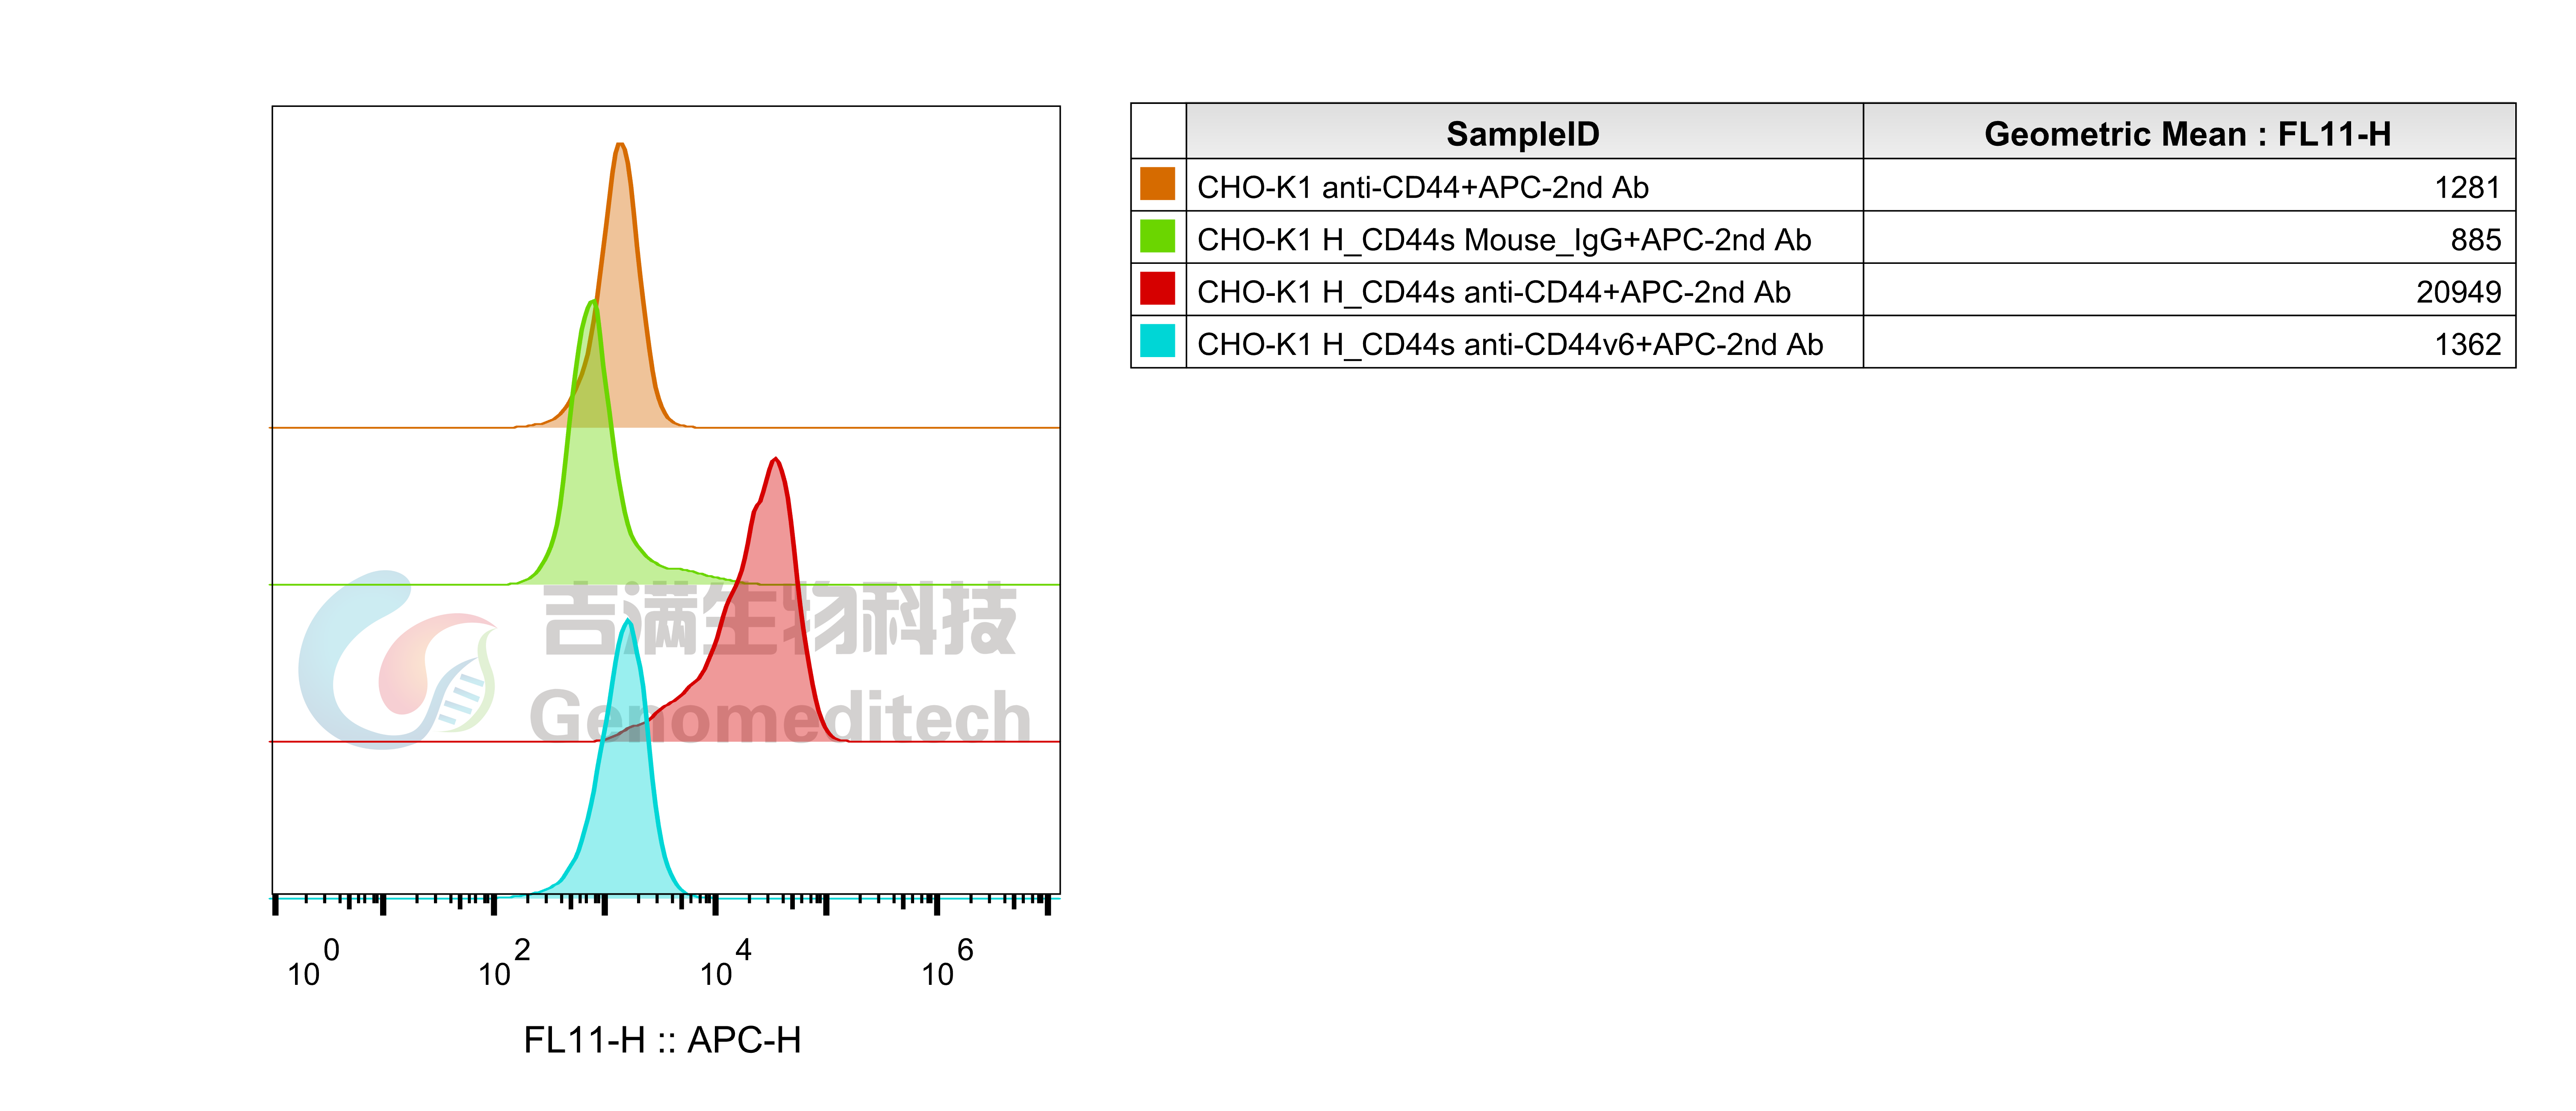Viewport: 2576px width, 1111px height.
Task: Click the cyan legend color swatch
Action: [x=1157, y=341]
